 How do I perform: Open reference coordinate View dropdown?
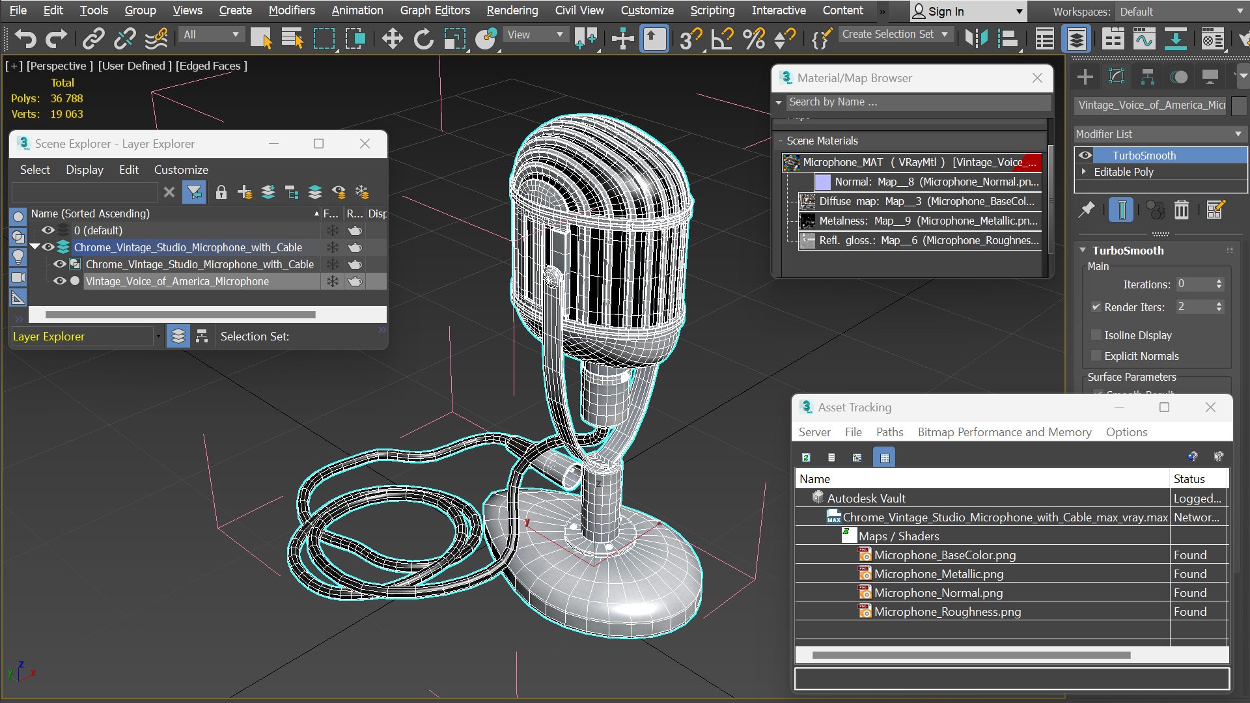(535, 34)
